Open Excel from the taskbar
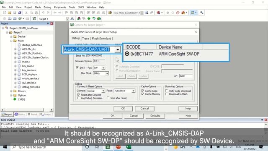 [129, 147]
